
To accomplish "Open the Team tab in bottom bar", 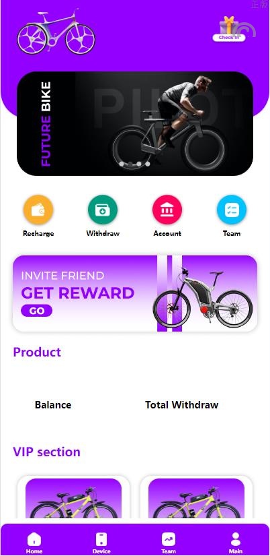I will pyautogui.click(x=169, y=543).
